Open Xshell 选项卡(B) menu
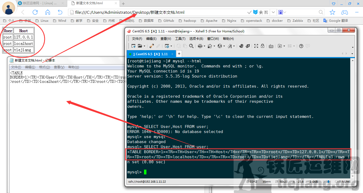Screen dimensions: 363x193 [x=196, y=39]
